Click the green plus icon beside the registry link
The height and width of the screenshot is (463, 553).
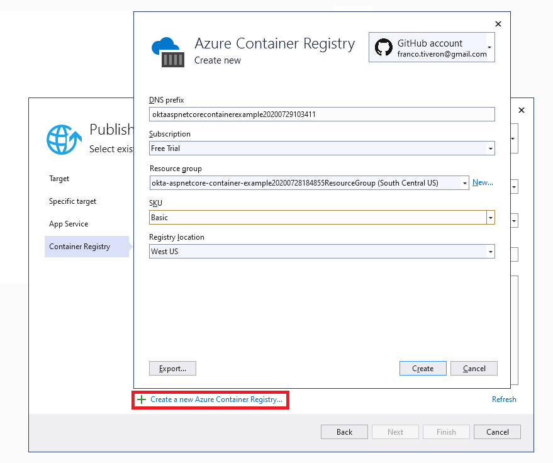141,399
